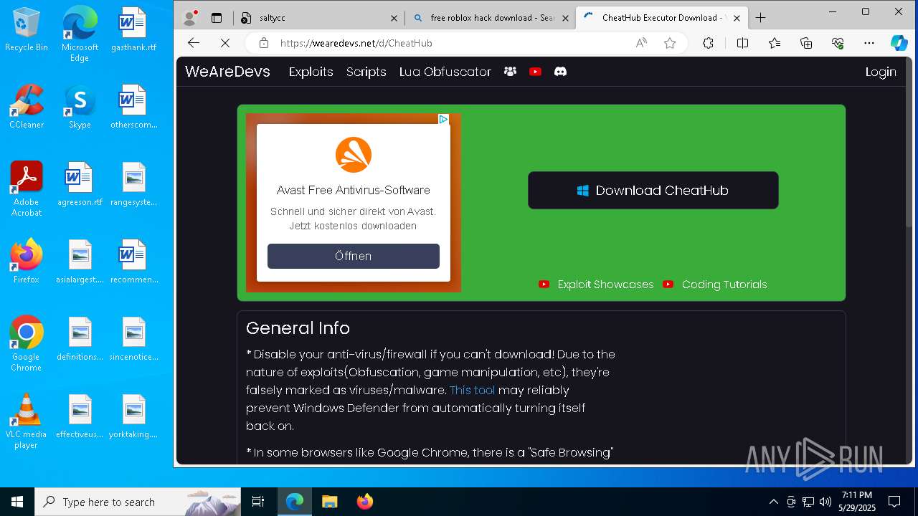
Task: Open otherscom... document on desktop
Action: (x=133, y=106)
